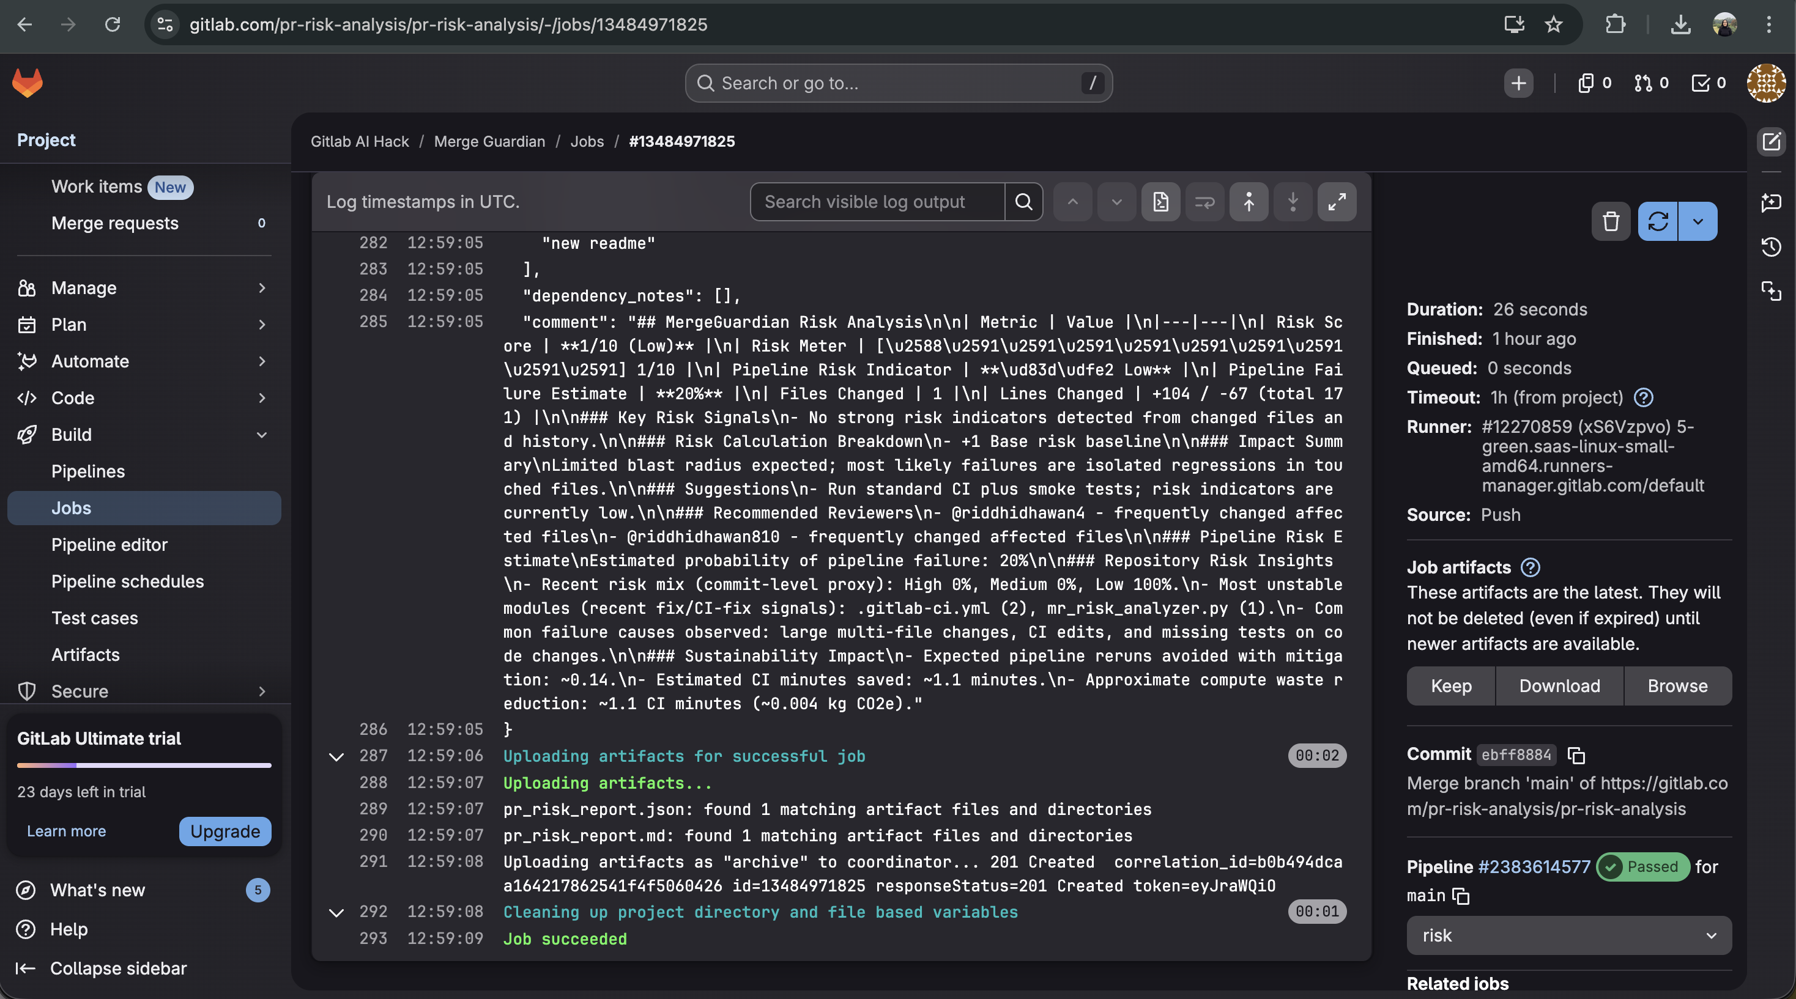Collapse the Uploading artifacts log section
1796x999 pixels.
coord(336,756)
